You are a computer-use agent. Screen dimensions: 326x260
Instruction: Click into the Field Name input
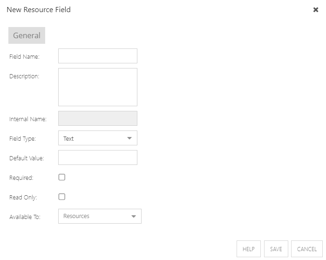(x=98, y=56)
